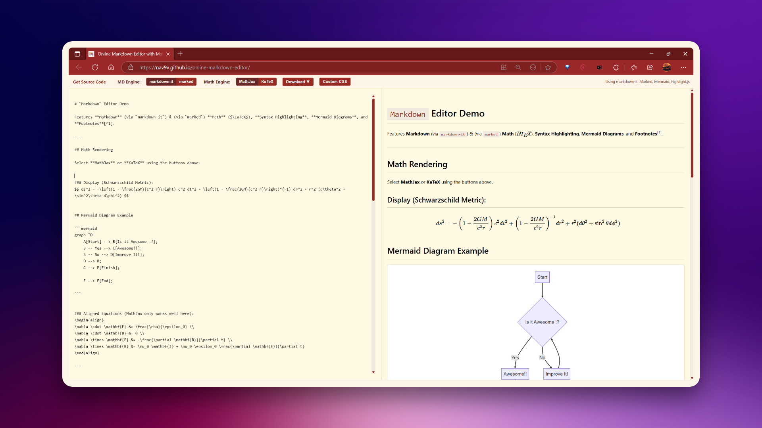Viewport: 762px width, 428px height.
Task: Click the '### Aligned Equations' source line
Action: (x=134, y=313)
